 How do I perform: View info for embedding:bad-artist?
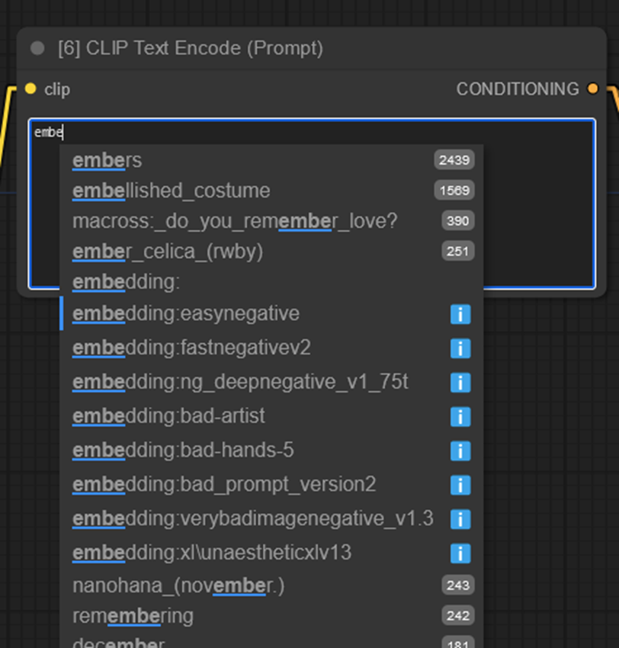point(460,417)
